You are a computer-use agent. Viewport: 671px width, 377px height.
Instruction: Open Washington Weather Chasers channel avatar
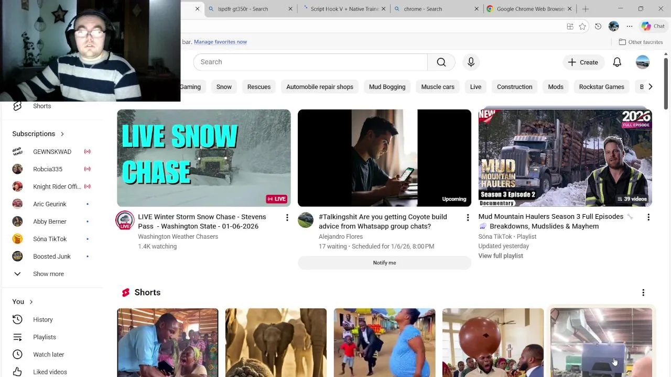click(x=125, y=220)
